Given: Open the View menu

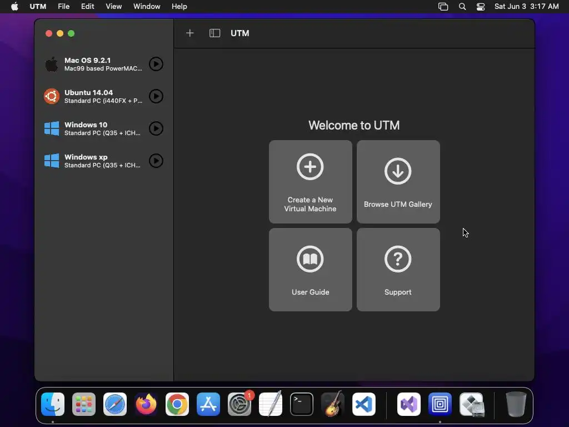Looking at the screenshot, I should pyautogui.click(x=113, y=7).
